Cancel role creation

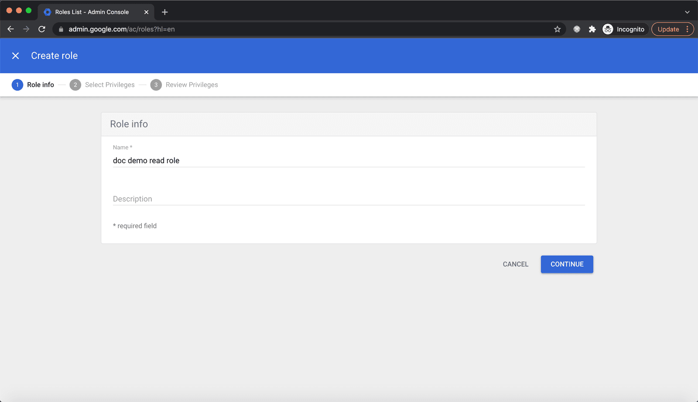point(515,264)
